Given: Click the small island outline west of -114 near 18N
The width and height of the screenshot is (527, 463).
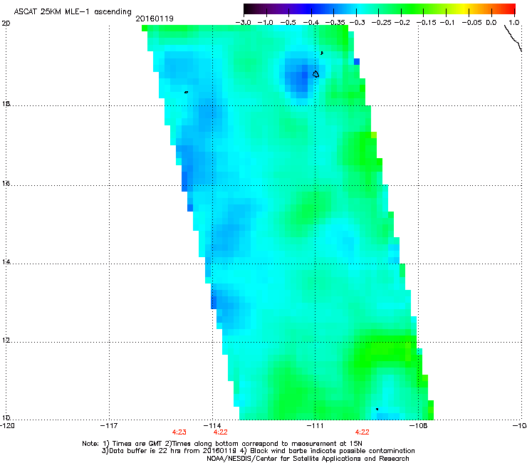Looking at the screenshot, I should click(x=186, y=92).
